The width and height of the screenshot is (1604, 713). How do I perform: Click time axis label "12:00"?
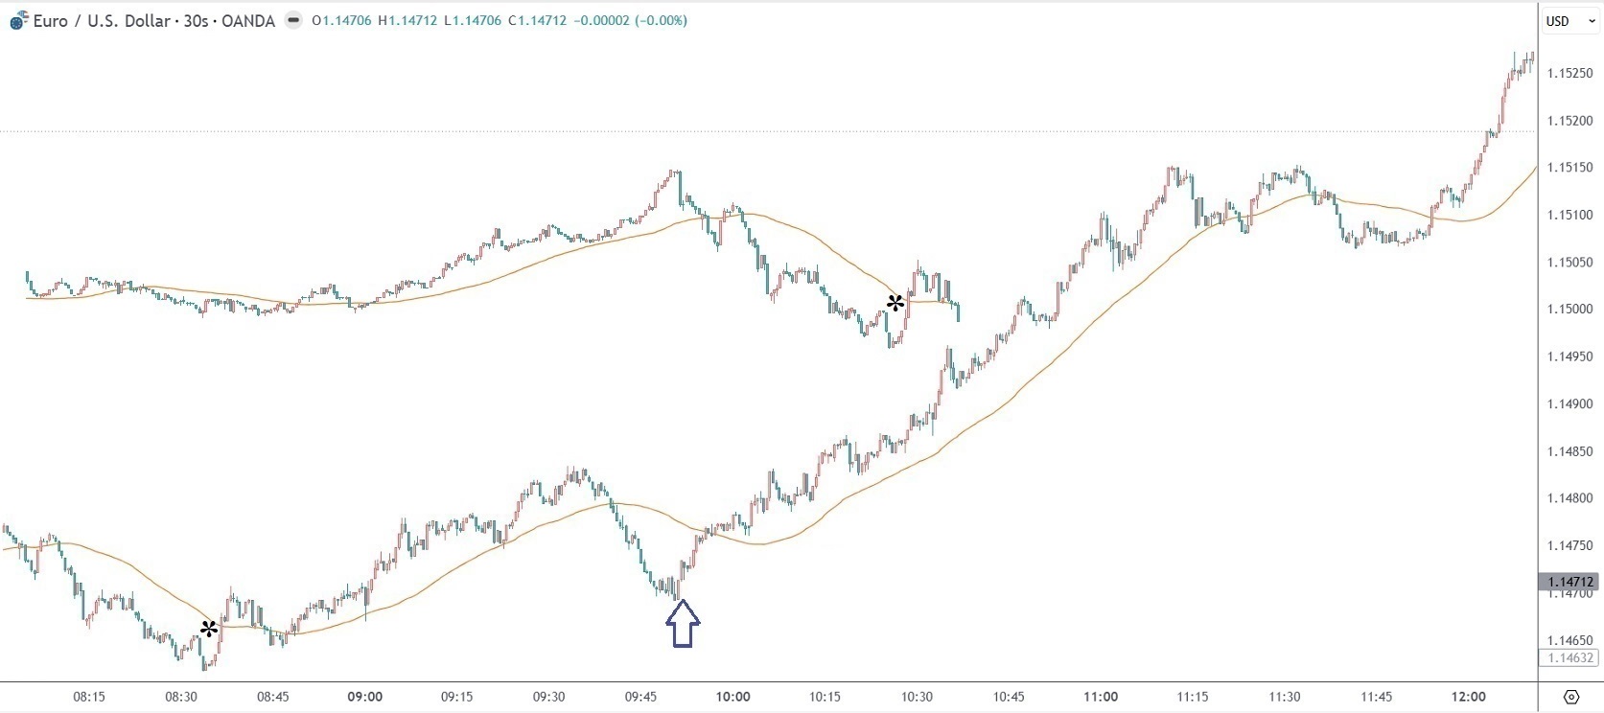click(x=1470, y=697)
